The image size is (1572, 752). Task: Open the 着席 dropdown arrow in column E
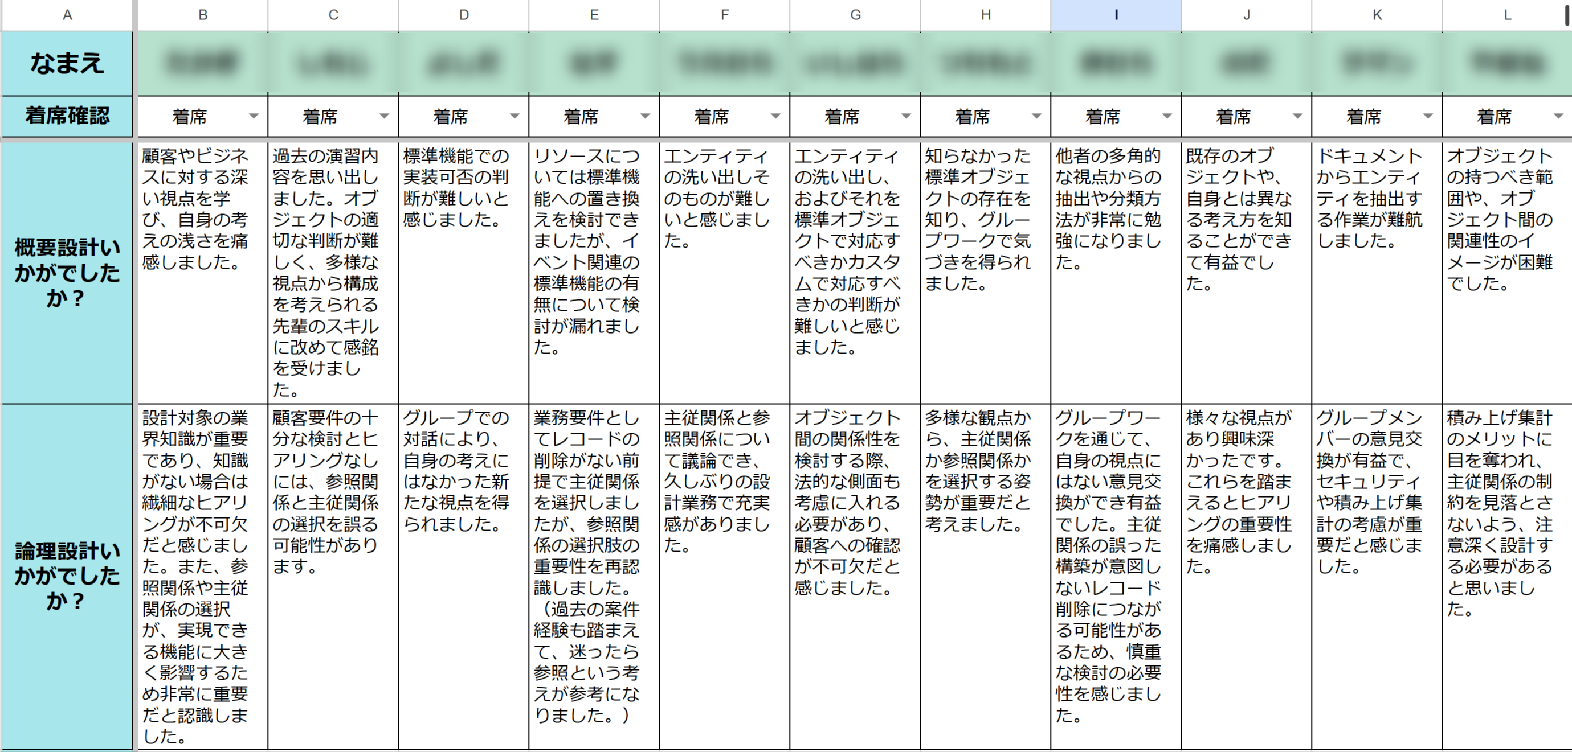[645, 116]
